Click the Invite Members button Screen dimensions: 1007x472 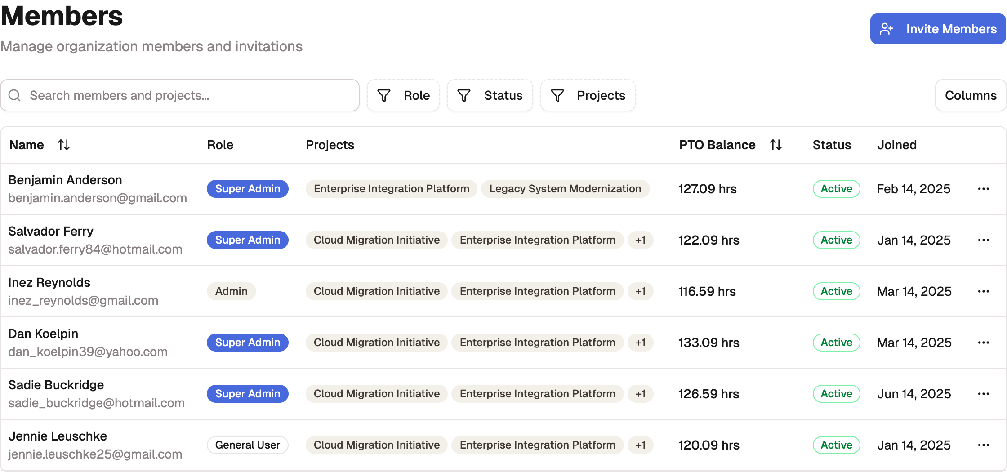(938, 29)
